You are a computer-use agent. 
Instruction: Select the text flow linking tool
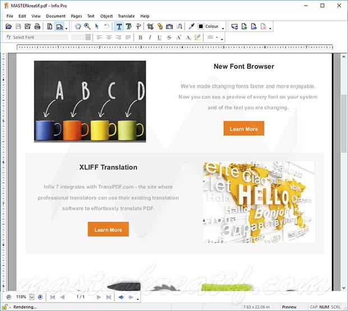(x=179, y=26)
